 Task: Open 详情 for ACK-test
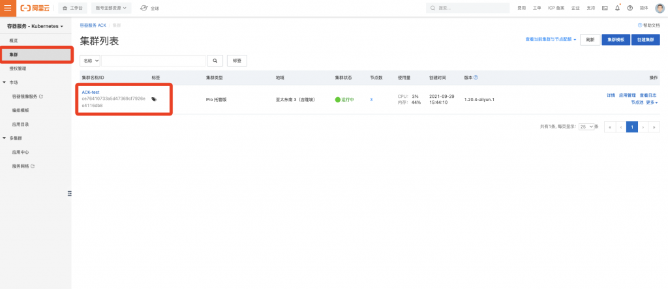pyautogui.click(x=611, y=95)
